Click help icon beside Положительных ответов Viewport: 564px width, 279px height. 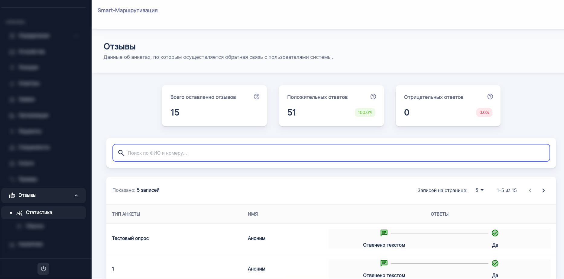click(373, 97)
